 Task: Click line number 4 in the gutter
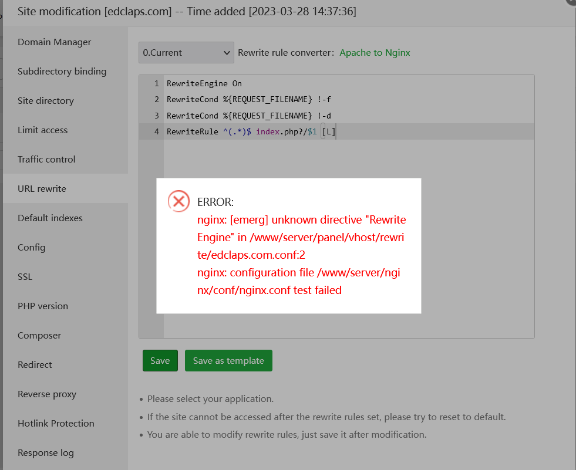pos(157,131)
